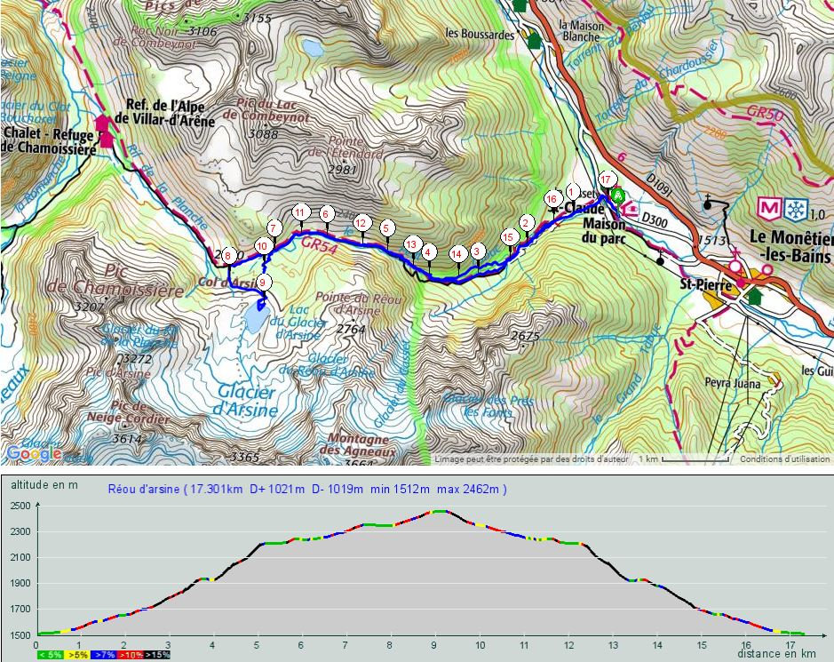Viewport: 834px width, 662px height.
Task: Click the 1 km map scale bar
Action: click(x=686, y=460)
